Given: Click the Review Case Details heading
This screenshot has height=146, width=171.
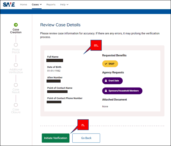Looking at the screenshot, I should click(x=60, y=25).
